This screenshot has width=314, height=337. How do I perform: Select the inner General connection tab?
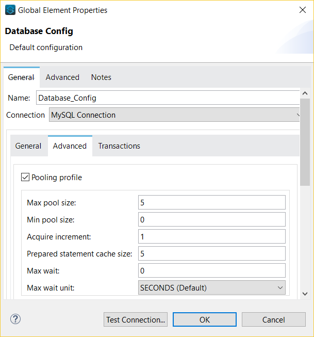pyautogui.click(x=28, y=146)
